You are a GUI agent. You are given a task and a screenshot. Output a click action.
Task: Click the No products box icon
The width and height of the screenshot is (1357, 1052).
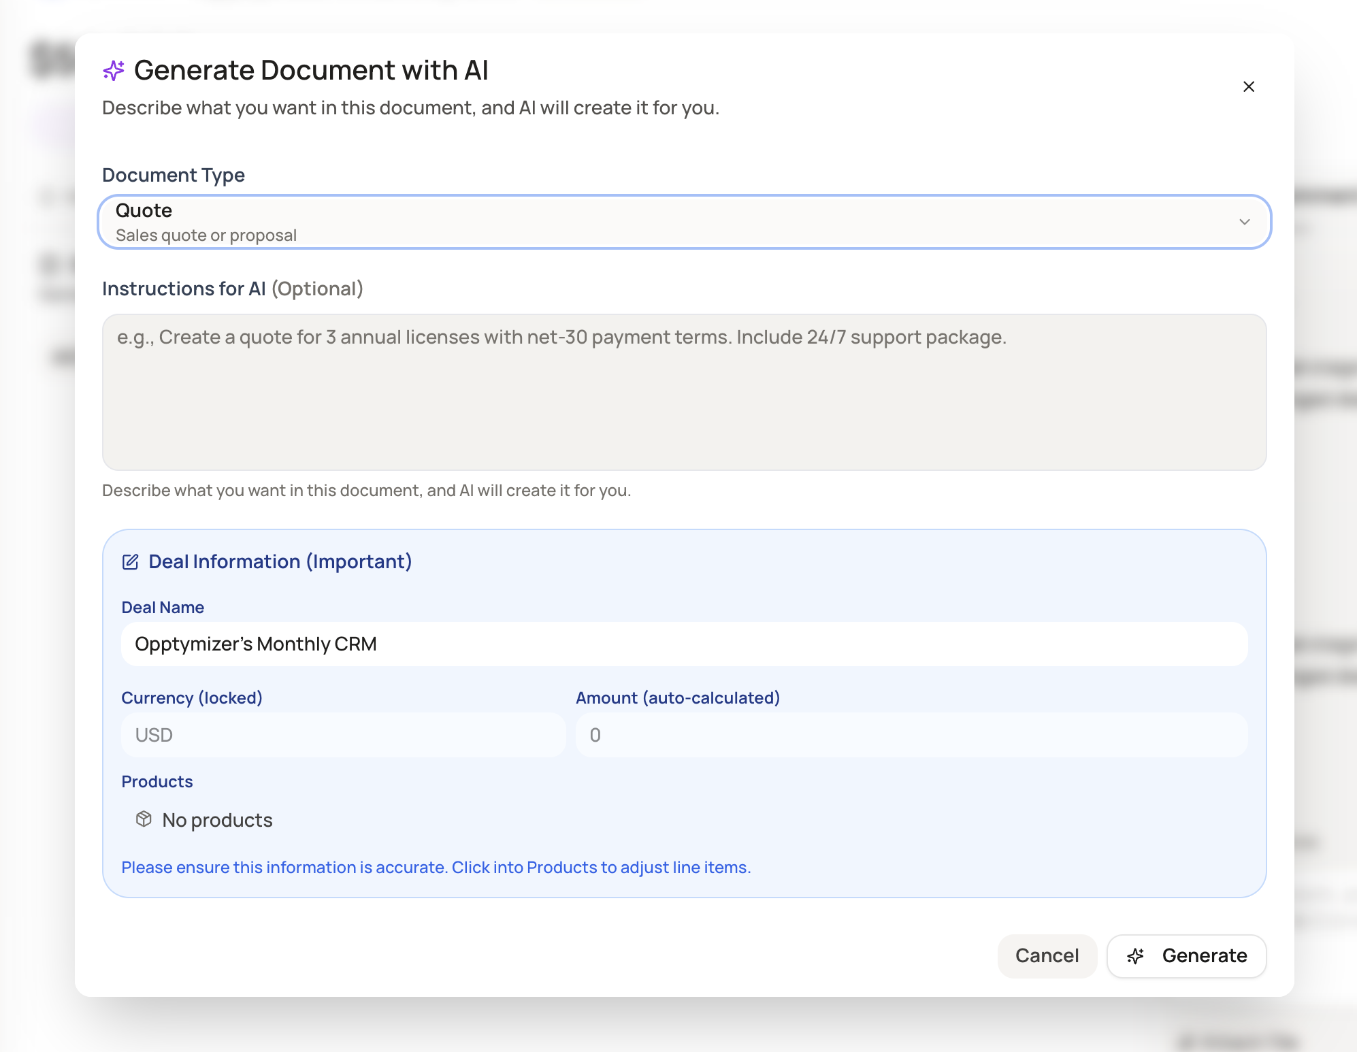(144, 819)
